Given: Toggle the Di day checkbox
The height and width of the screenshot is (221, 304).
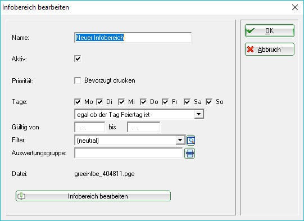Looking at the screenshot, I should [99, 102].
